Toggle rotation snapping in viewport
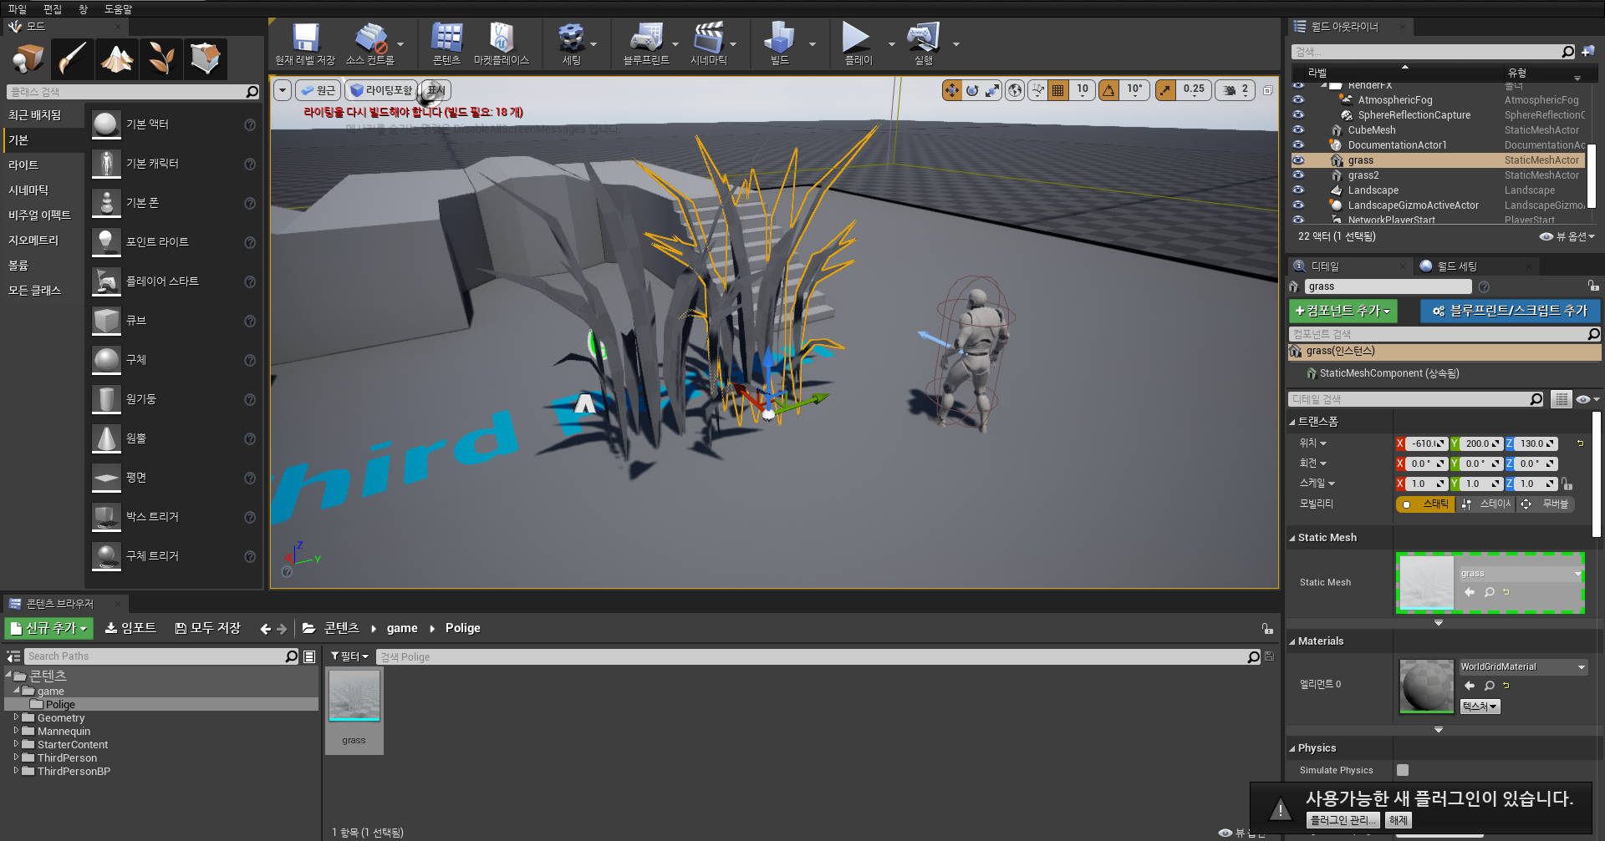 tap(1109, 90)
